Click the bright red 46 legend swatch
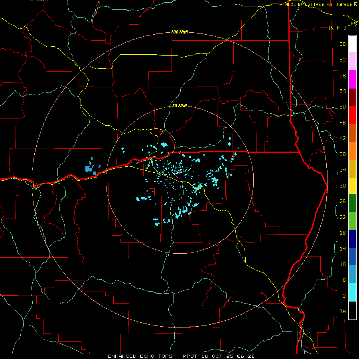Image resolution: width=359 pixels, height=359 pixels. tap(352, 115)
